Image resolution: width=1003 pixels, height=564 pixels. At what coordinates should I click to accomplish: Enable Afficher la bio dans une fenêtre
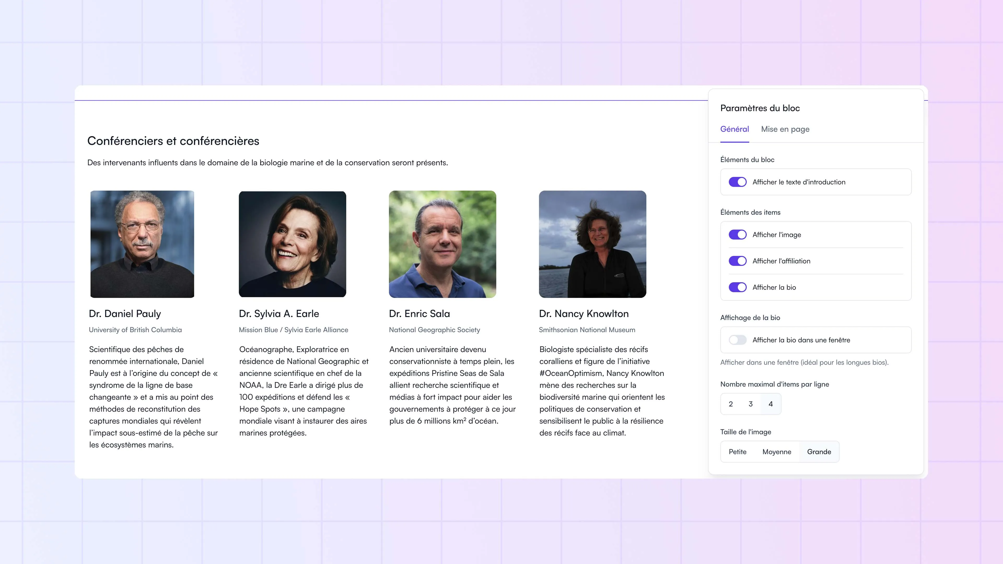737,340
